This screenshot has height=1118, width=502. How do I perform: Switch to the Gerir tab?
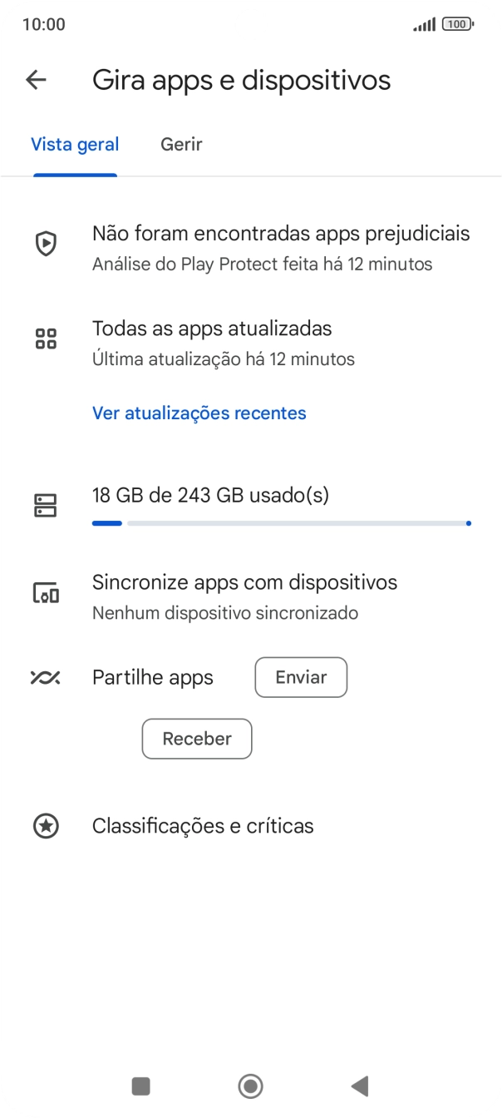pos(181,145)
